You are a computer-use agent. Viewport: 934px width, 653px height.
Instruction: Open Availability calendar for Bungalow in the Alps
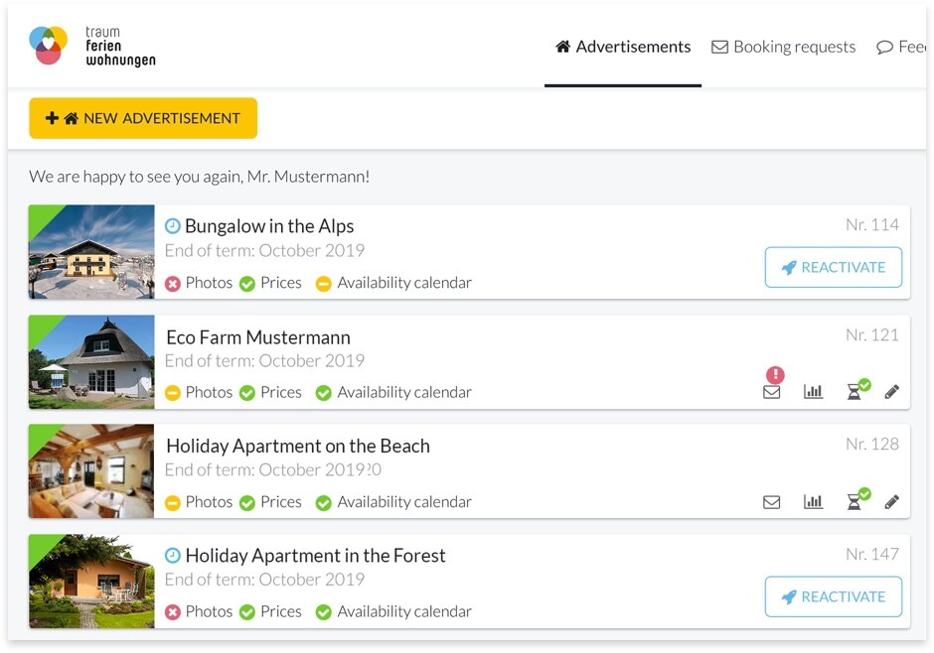[x=393, y=283]
